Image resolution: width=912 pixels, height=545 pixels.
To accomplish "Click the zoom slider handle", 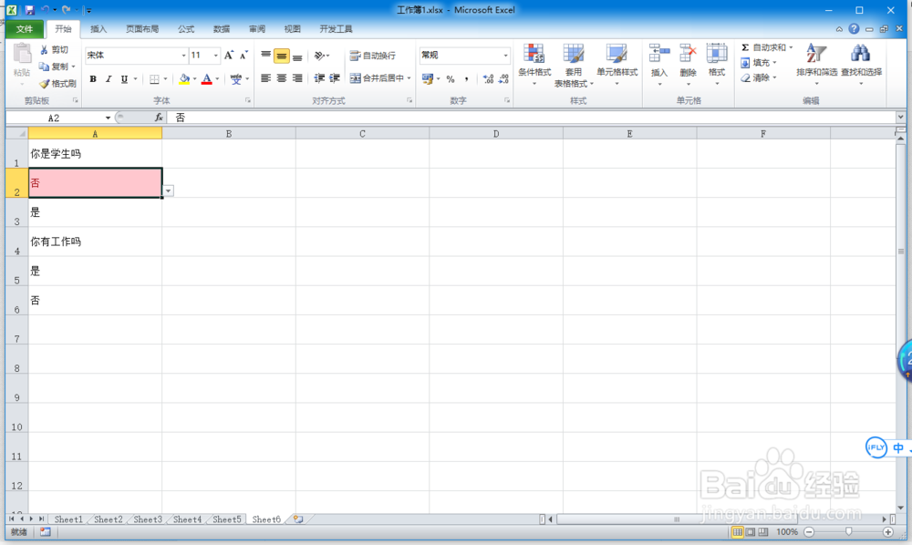I will click(848, 531).
